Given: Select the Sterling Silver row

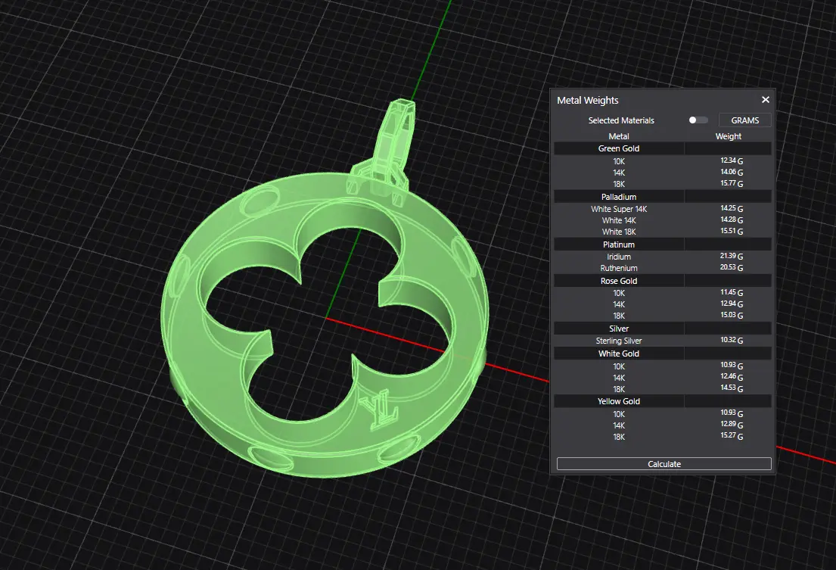Looking at the screenshot, I should (663, 340).
